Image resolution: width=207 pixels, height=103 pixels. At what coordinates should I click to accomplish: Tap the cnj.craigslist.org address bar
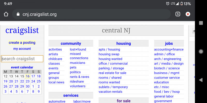tap(91, 14)
